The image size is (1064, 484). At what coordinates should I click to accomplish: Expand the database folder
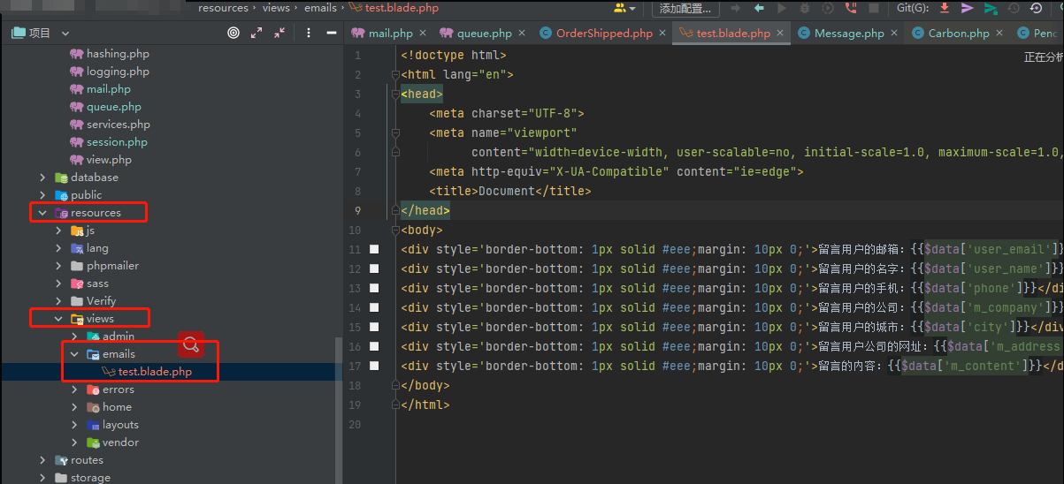point(42,178)
